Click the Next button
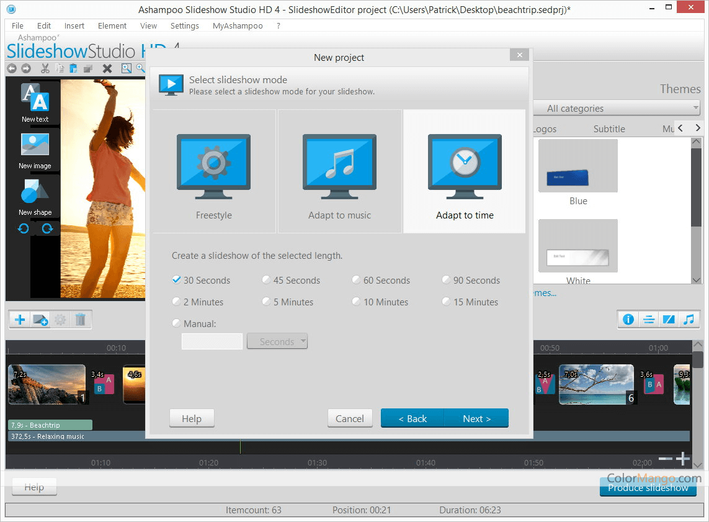This screenshot has height=522, width=709. click(x=476, y=418)
